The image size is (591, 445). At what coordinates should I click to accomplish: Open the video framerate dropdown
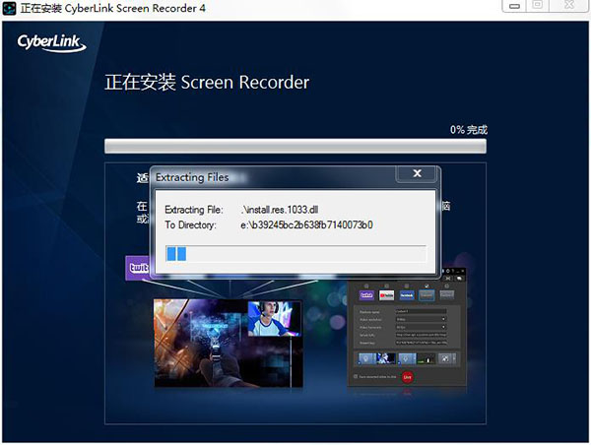tap(420, 327)
